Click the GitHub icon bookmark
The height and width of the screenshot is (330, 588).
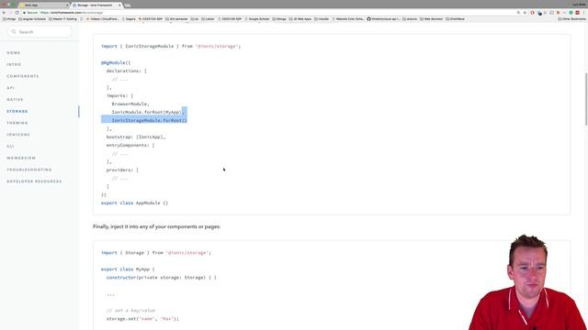pos(368,18)
